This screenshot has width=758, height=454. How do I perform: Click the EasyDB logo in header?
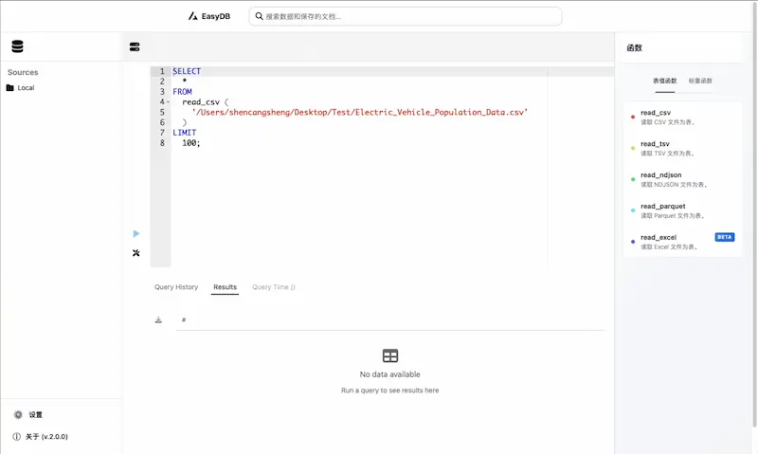pos(211,16)
